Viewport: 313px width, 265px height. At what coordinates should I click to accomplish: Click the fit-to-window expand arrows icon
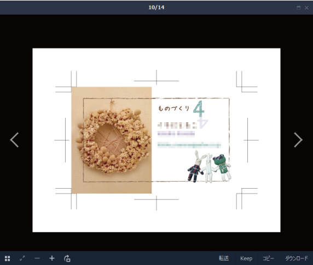click(x=22, y=258)
